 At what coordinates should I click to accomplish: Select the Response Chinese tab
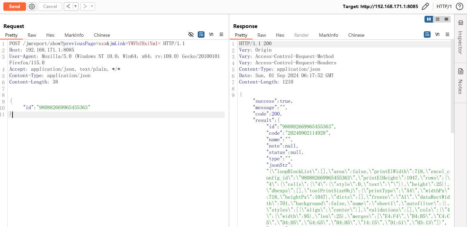click(356, 35)
